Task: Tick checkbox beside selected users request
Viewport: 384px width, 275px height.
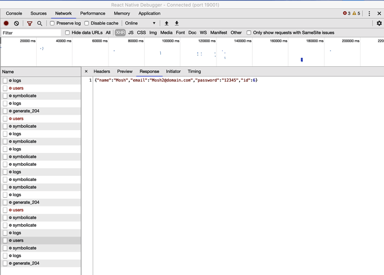Action: coord(5,240)
